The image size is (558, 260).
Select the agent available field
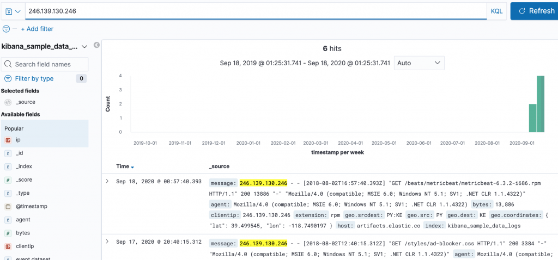coord(23,220)
